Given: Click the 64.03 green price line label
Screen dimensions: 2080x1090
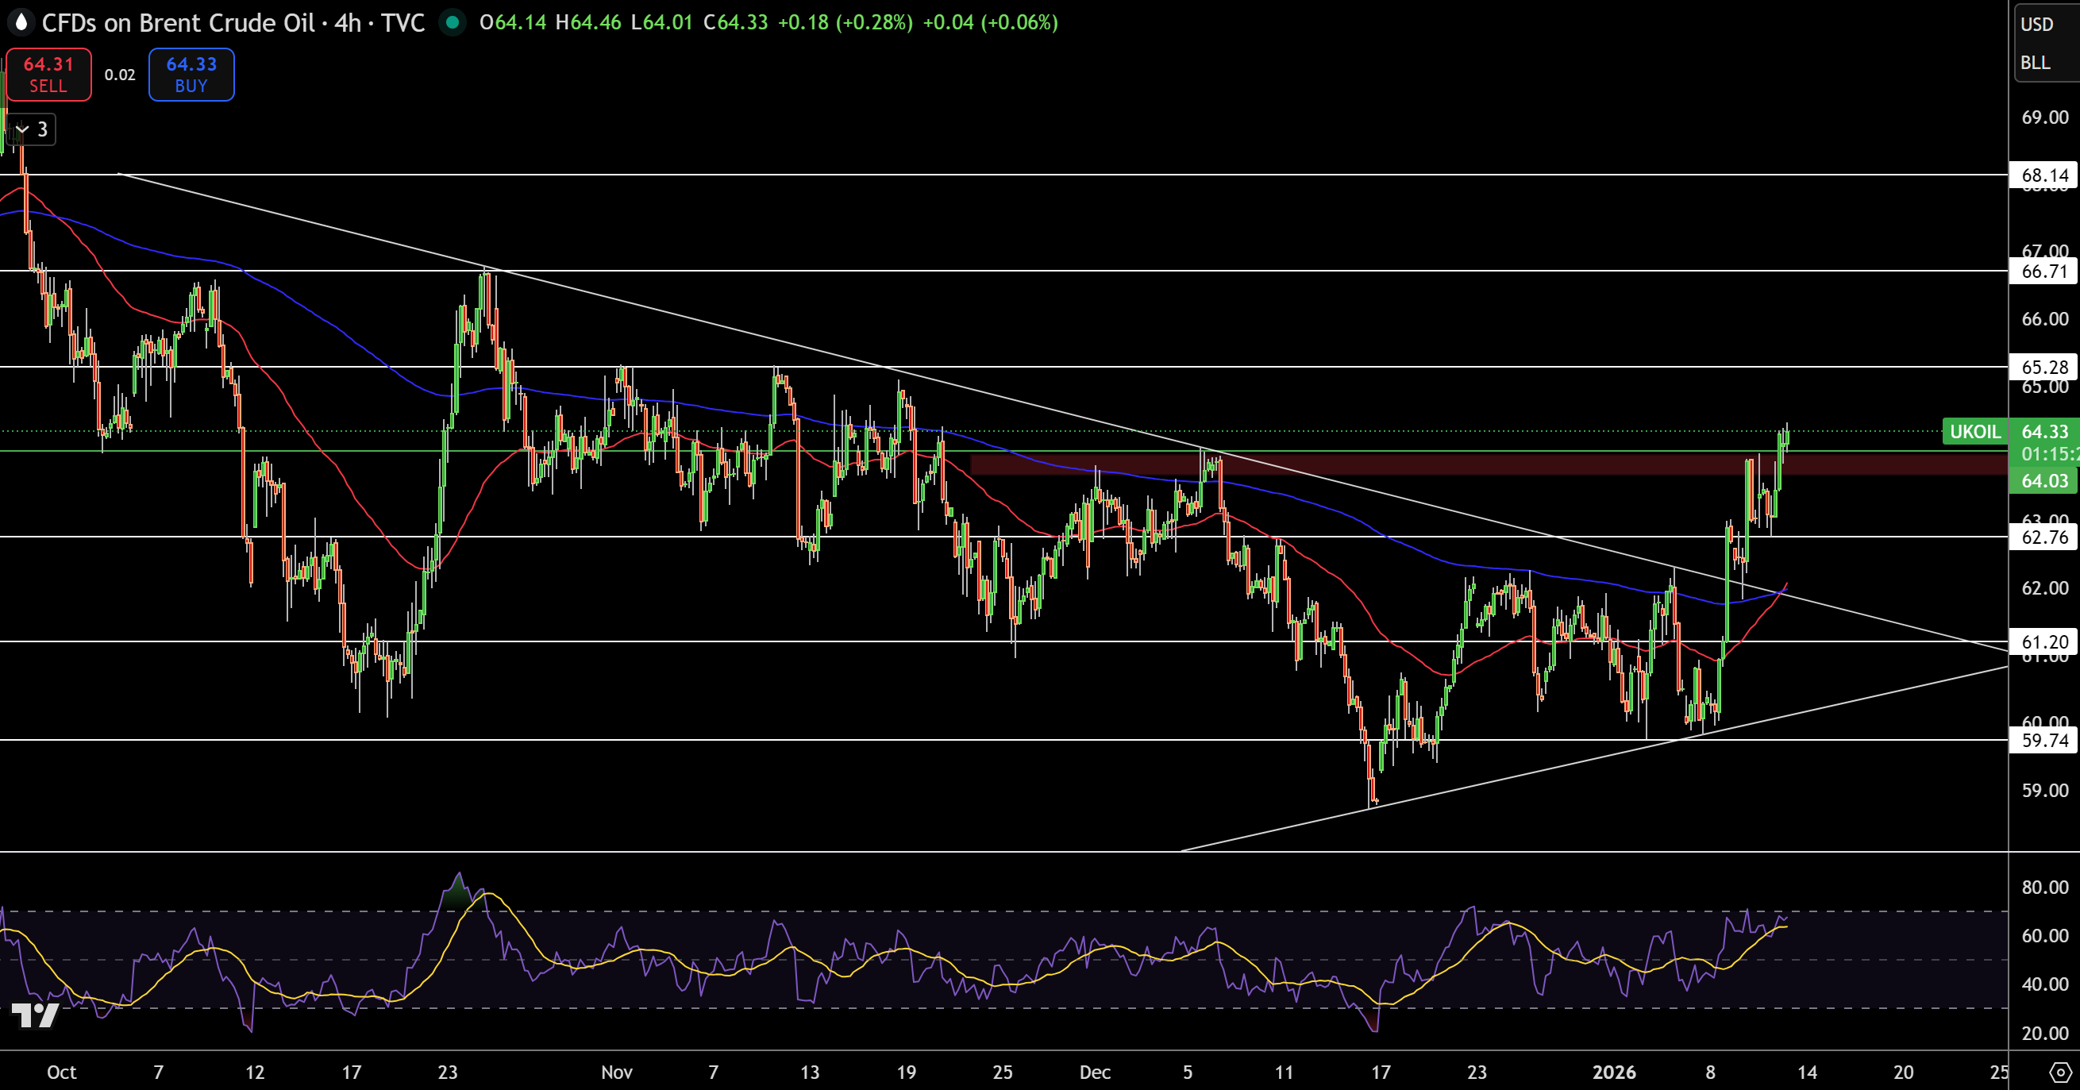Looking at the screenshot, I should [x=2043, y=481].
